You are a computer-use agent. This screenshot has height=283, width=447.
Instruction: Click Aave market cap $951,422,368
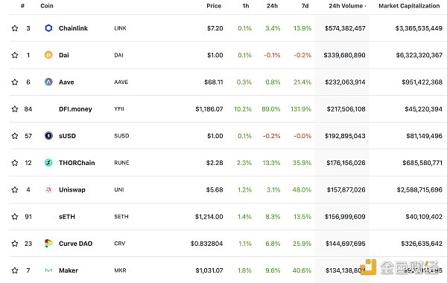tap(422, 82)
